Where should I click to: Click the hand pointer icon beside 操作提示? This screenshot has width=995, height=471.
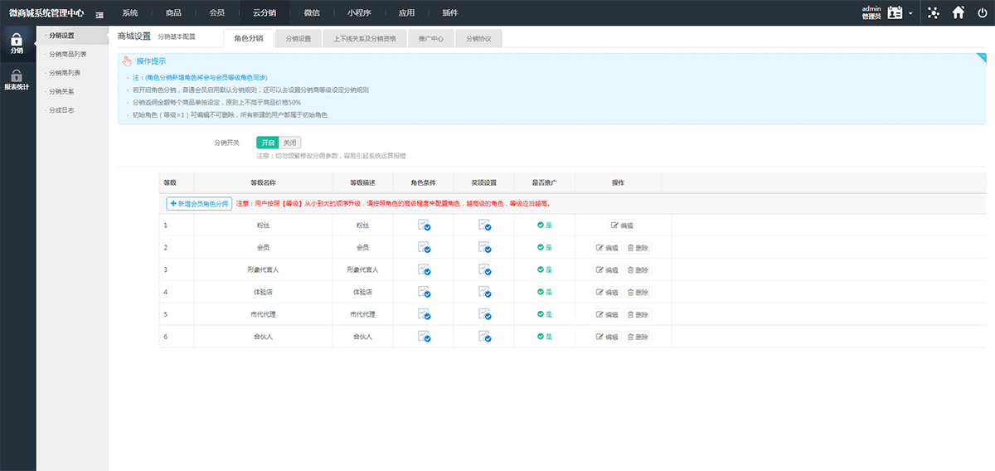click(x=127, y=61)
